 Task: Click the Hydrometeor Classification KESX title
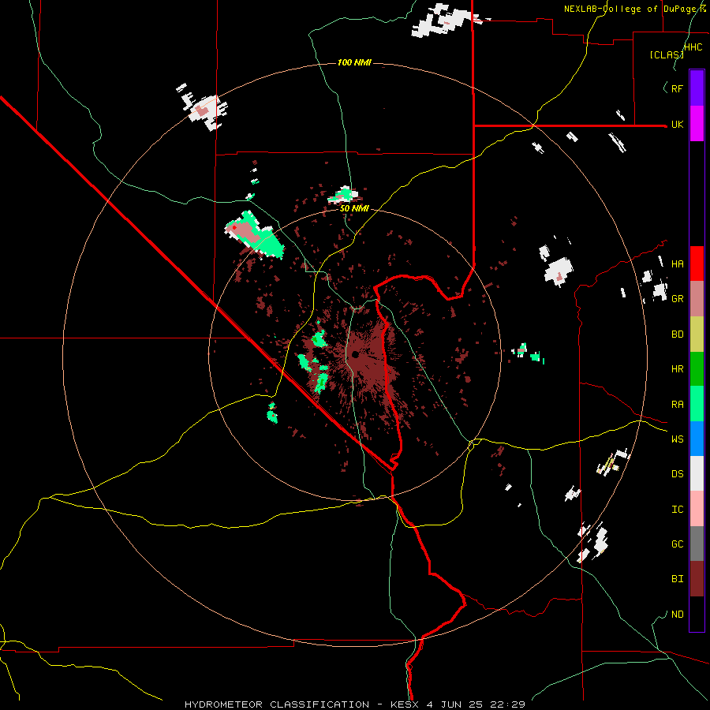tap(354, 704)
